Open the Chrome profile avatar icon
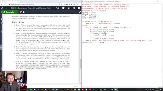The image size is (163, 91). pos(77,5)
